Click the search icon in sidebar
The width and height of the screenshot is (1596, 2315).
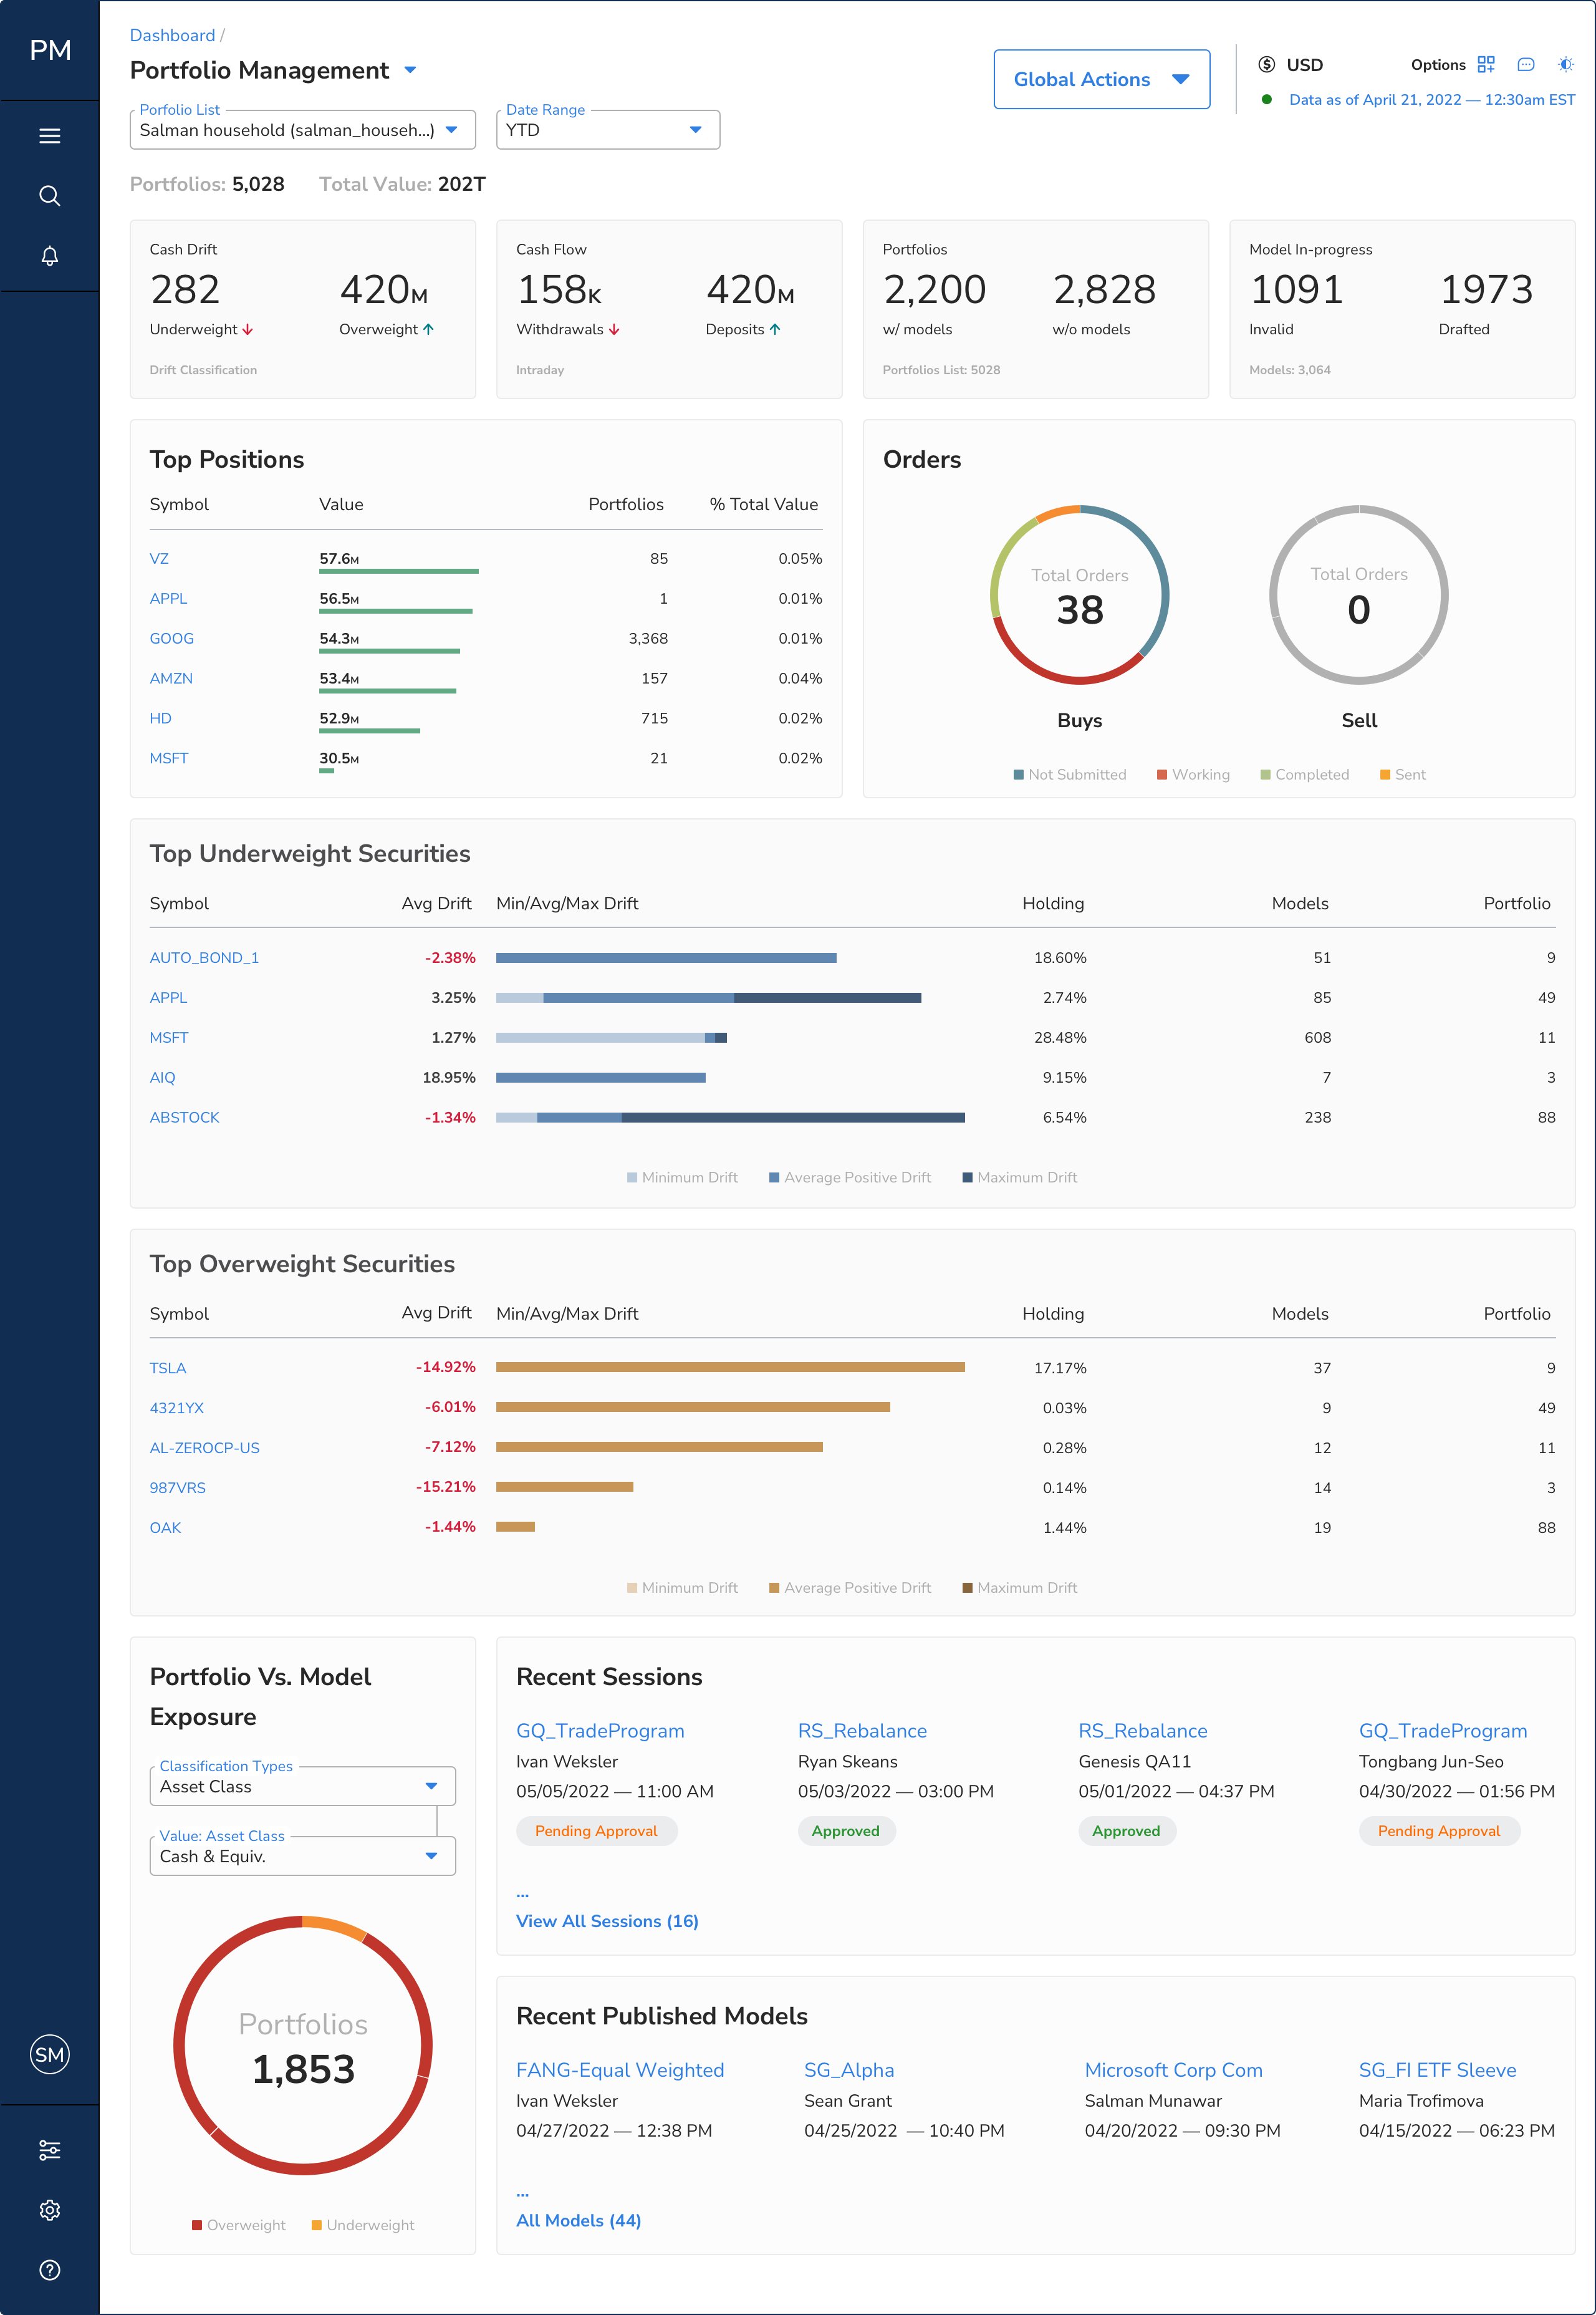click(49, 196)
